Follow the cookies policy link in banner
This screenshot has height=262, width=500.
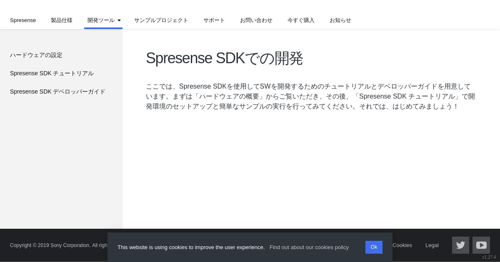(309, 247)
